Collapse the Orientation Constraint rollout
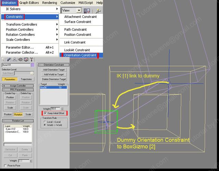 pos(40,65)
